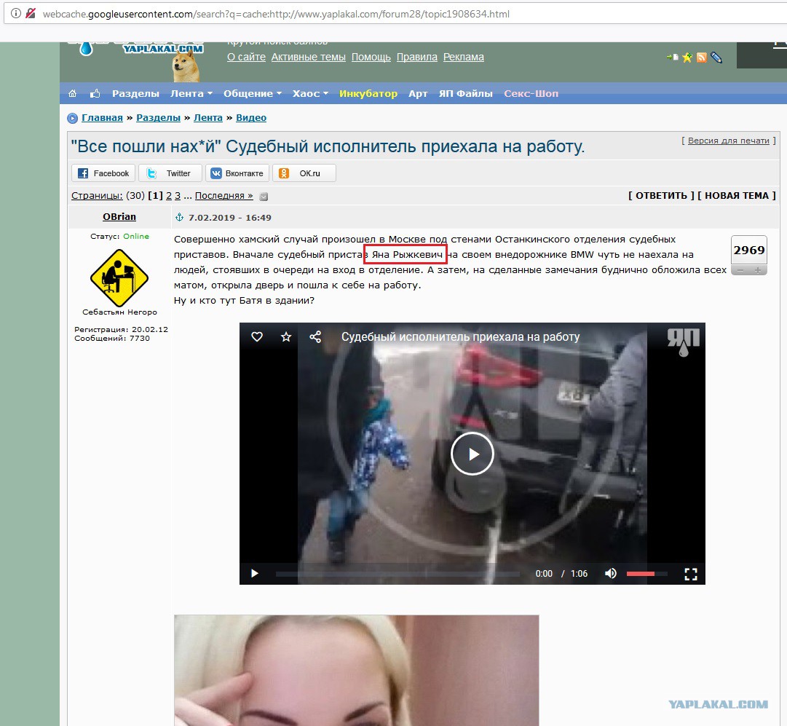Screen dimensions: 787x726
Task: Enter fullscreen video mode
Action: click(691, 574)
